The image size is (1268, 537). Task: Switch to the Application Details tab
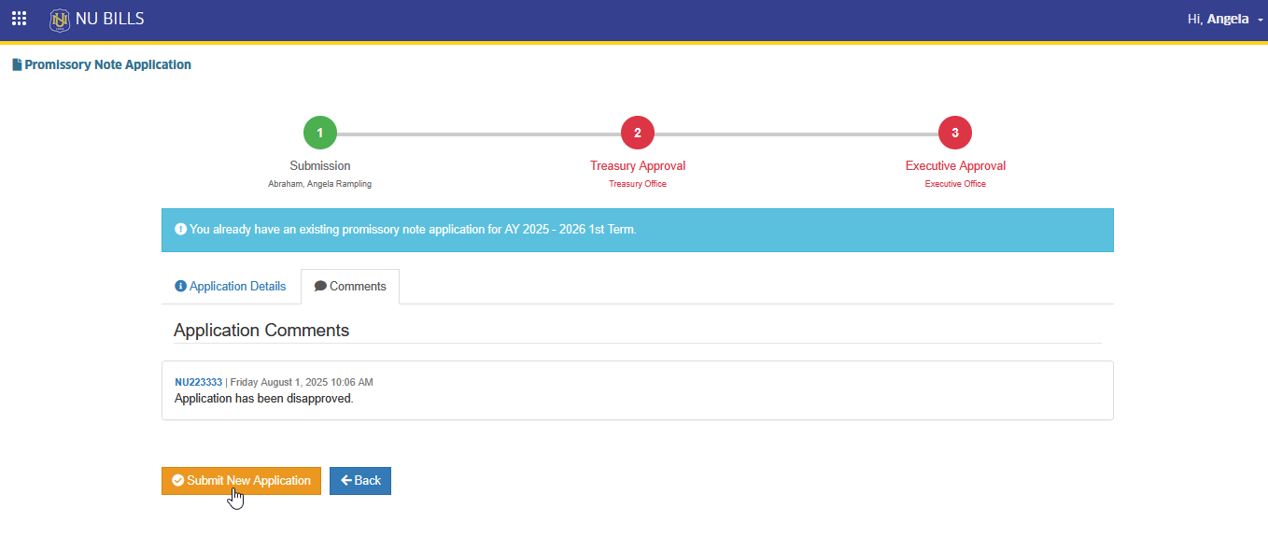(x=231, y=287)
